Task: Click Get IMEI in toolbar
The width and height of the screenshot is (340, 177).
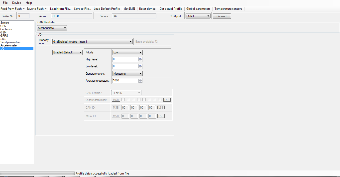Action: pos(130,9)
